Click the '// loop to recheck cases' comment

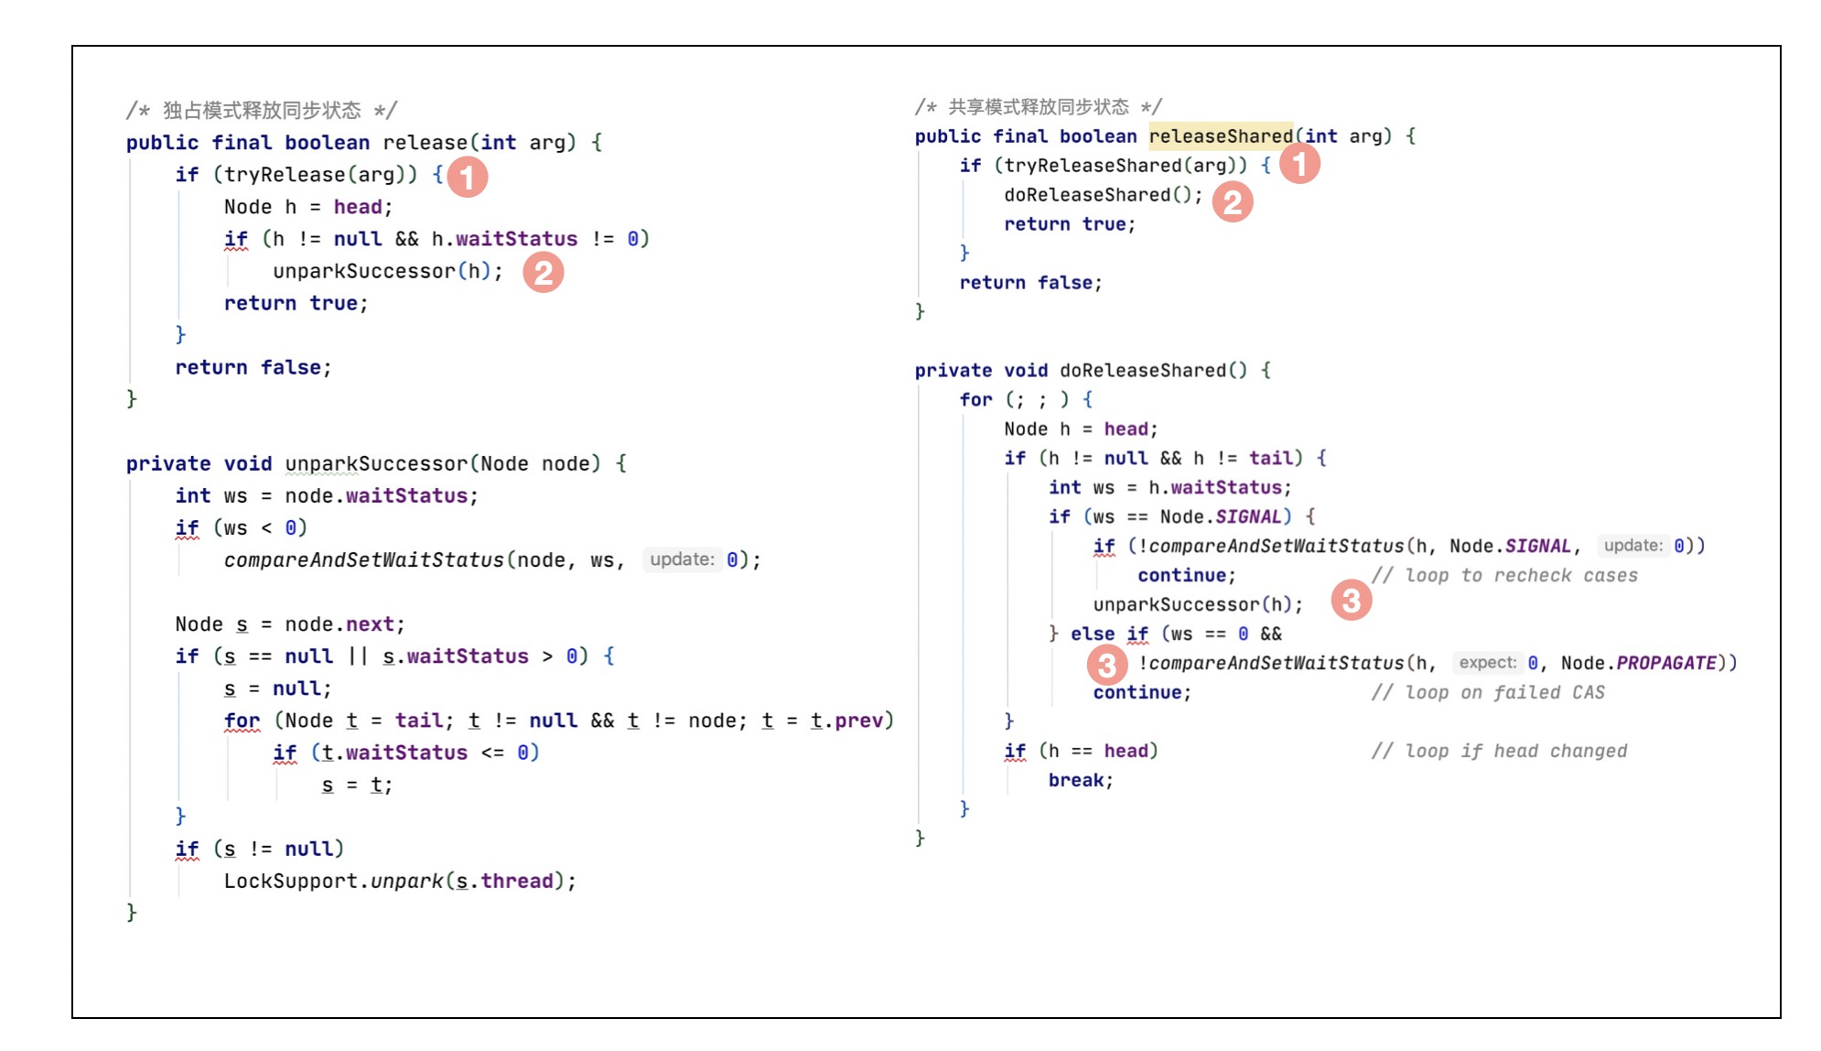1503,575
